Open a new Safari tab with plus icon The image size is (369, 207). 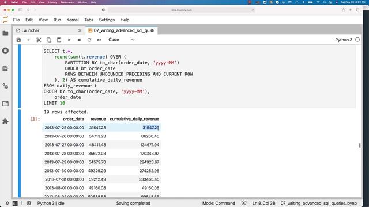tap(351, 10)
